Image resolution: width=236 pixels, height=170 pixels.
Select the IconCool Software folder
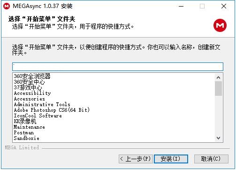38,116
